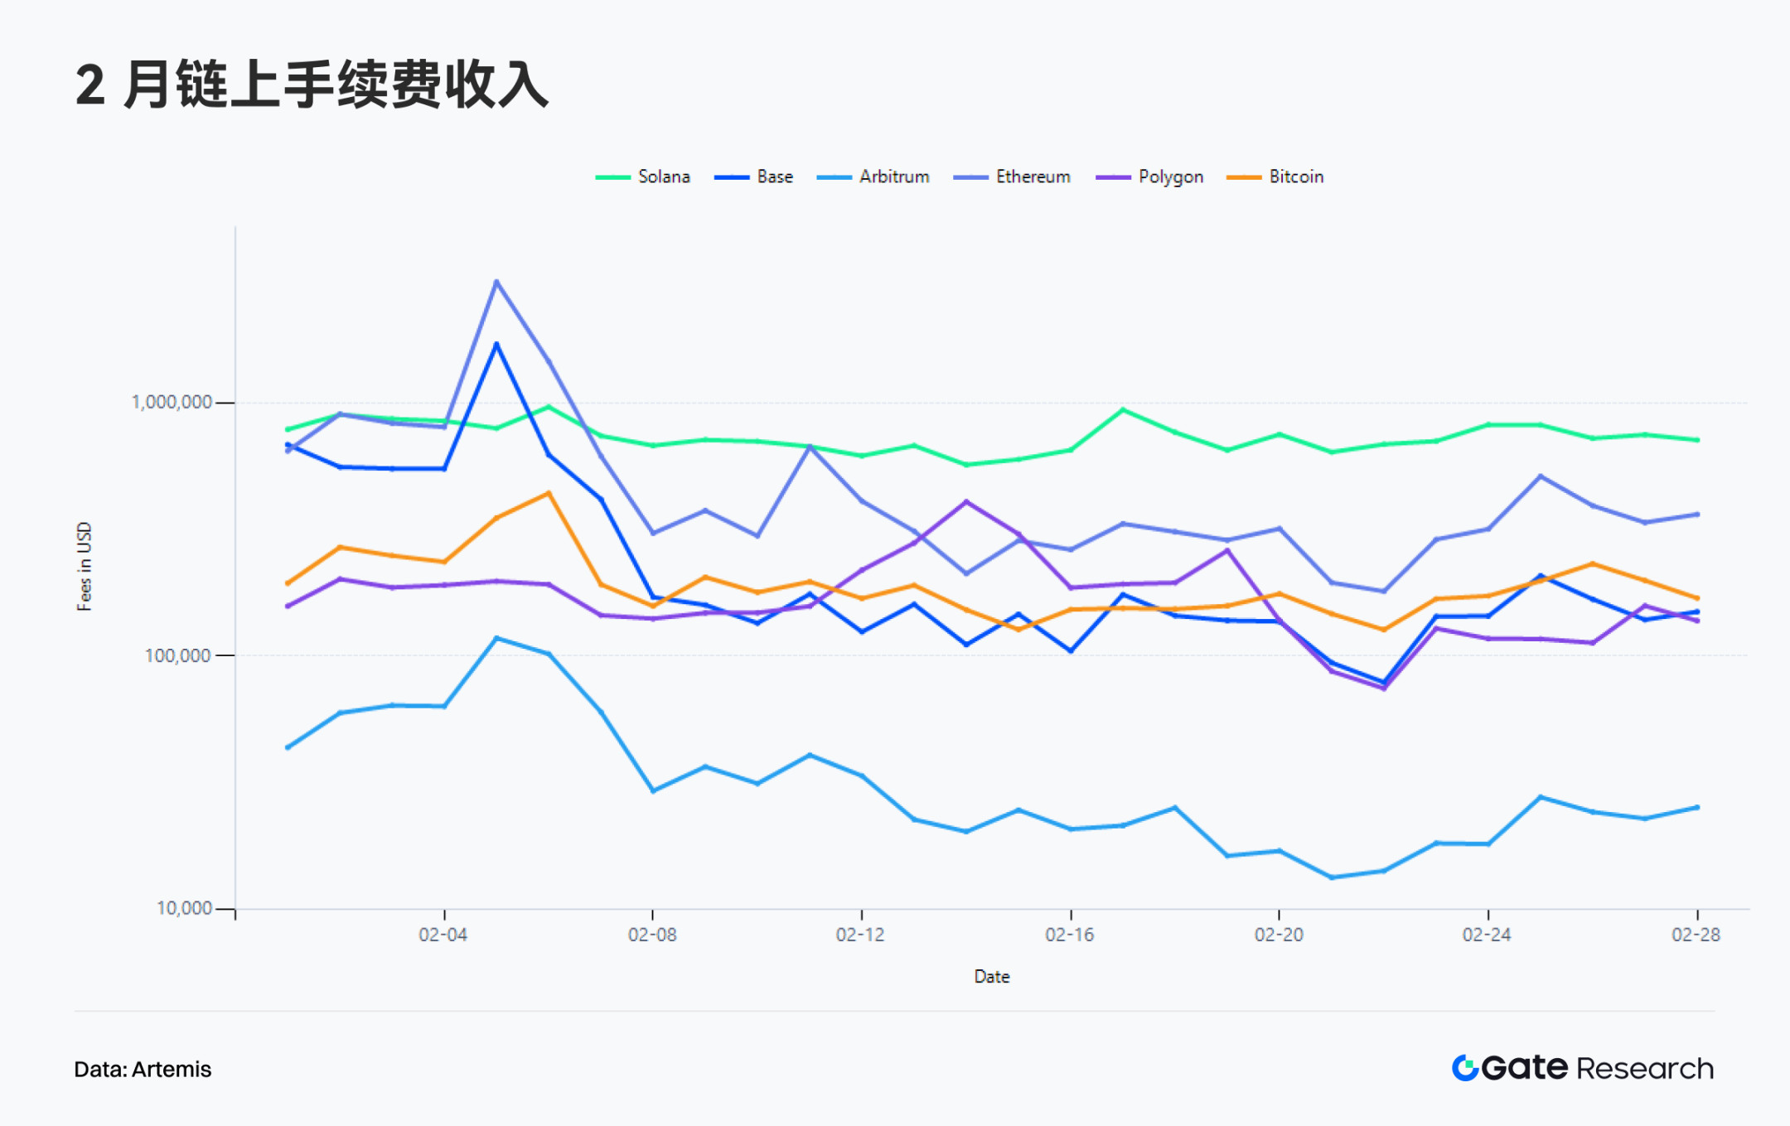Click the Data: Artemis source label
This screenshot has height=1126, width=1790.
click(x=143, y=1070)
